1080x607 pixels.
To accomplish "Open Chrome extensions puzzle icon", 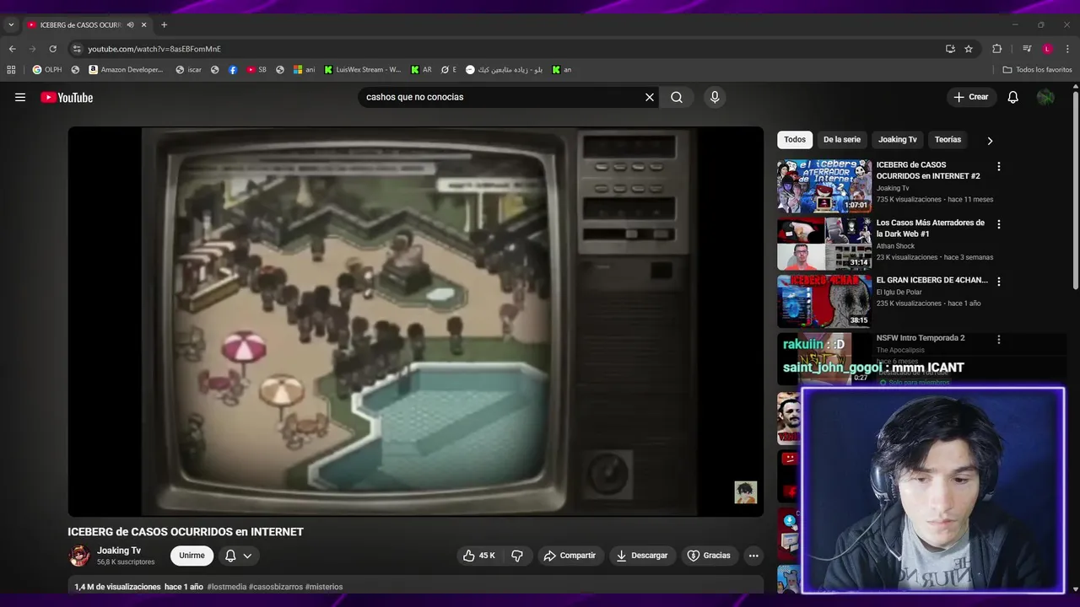I will pos(996,49).
